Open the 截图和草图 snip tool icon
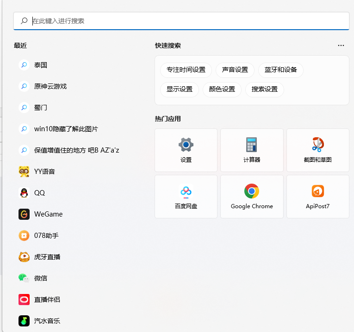 tap(318, 145)
